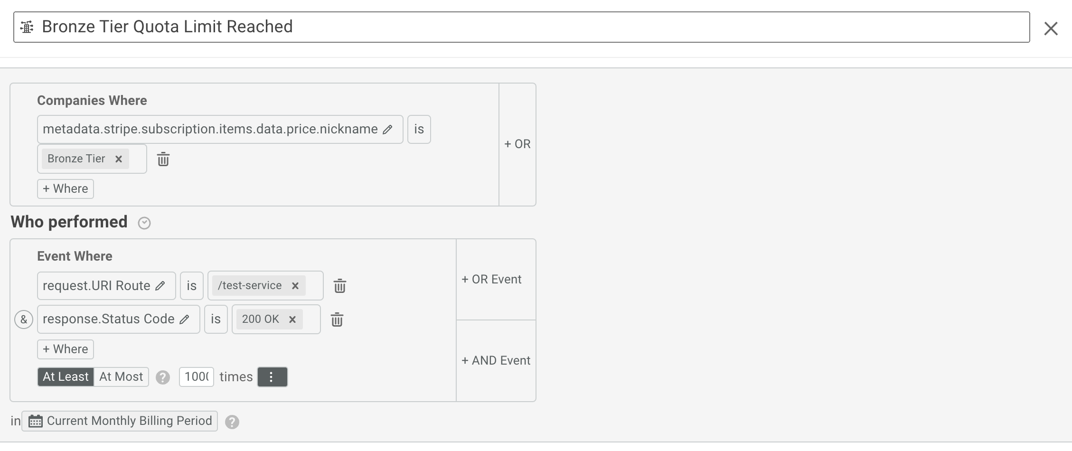The height and width of the screenshot is (451, 1072).
Task: Remove the /test-service tag
Action: click(x=295, y=286)
